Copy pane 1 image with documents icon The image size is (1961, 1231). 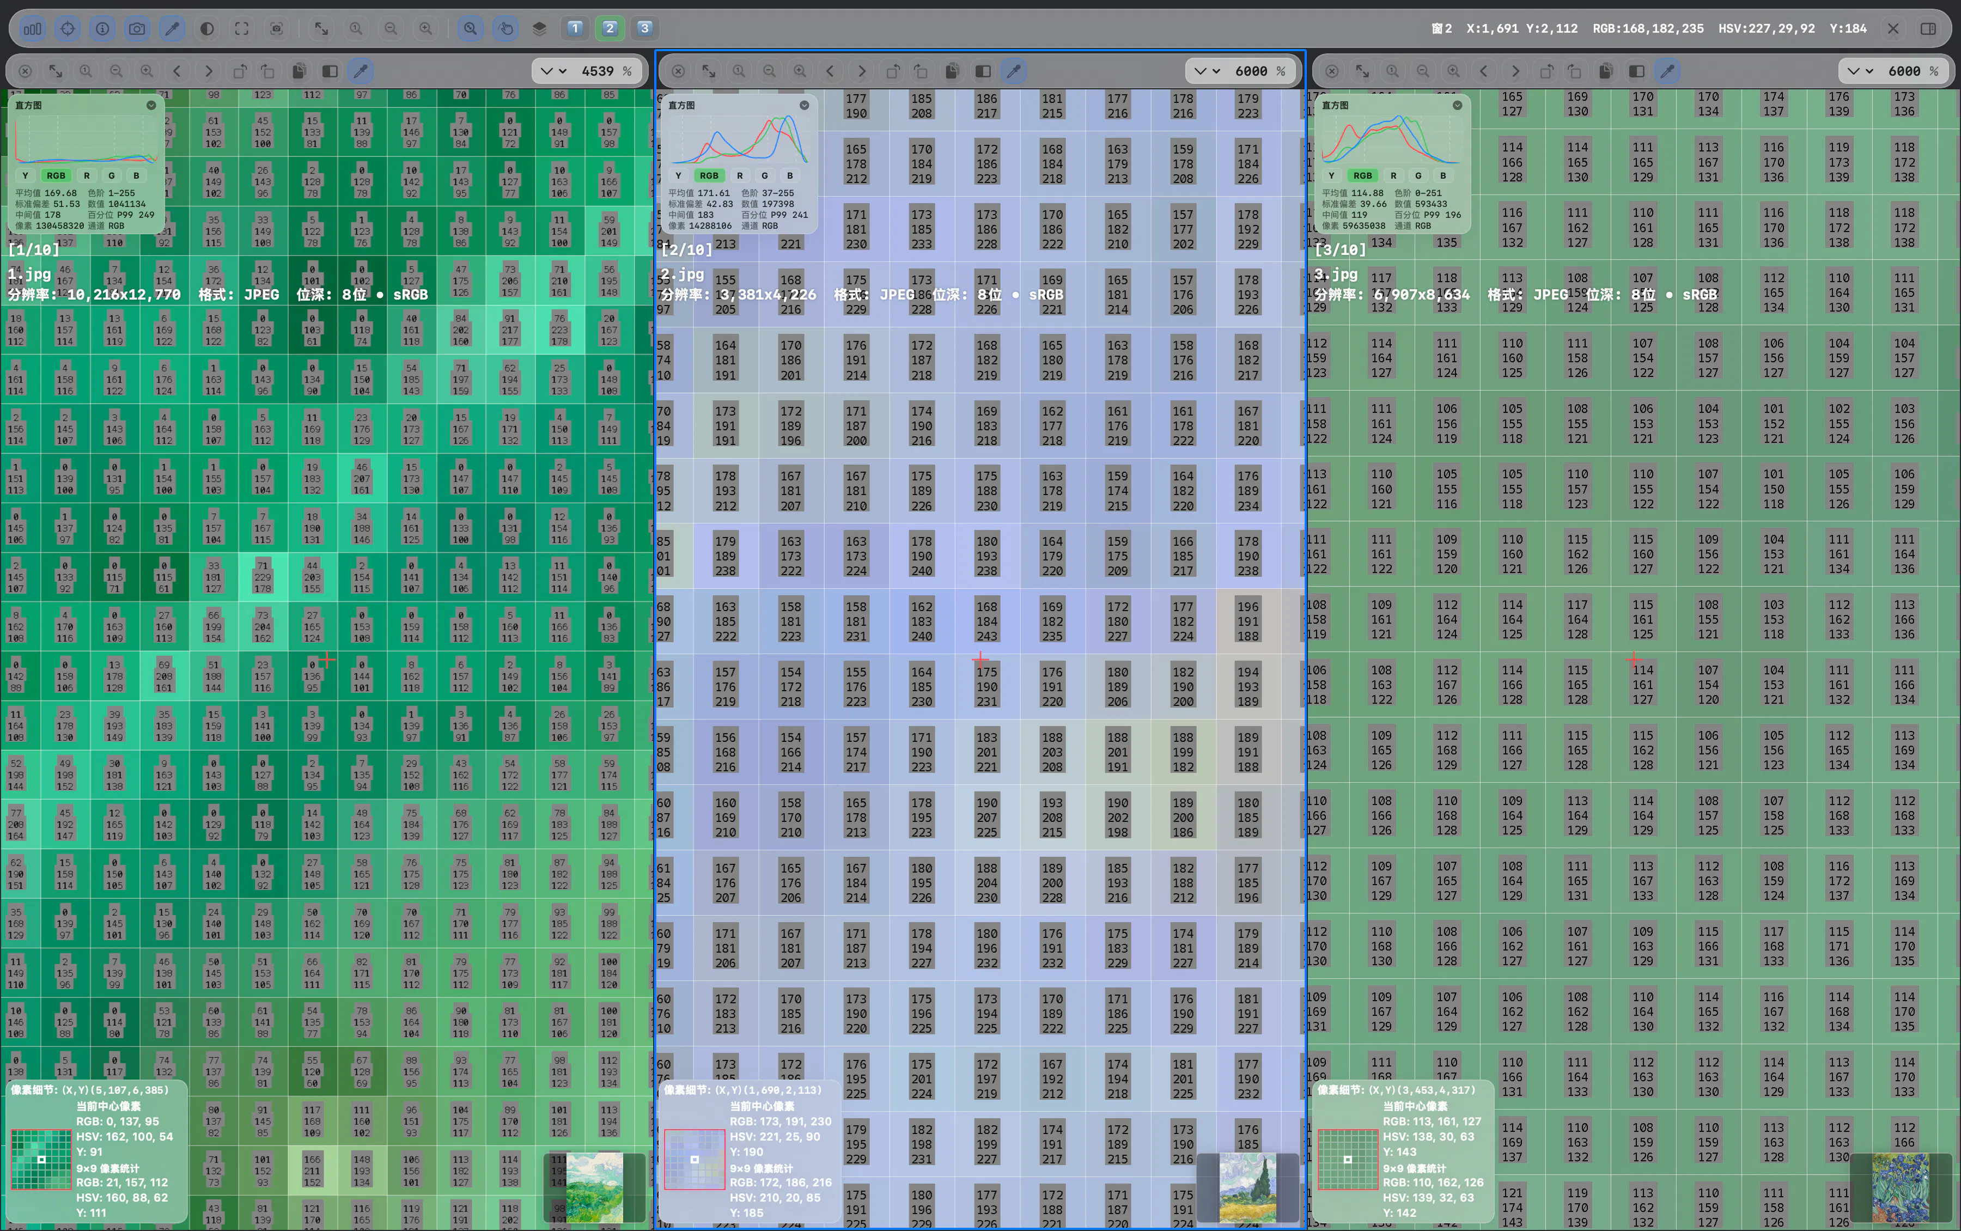pos(299,71)
